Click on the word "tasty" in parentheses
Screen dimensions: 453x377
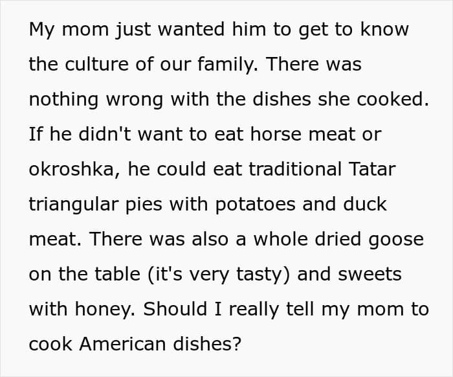tap(261, 274)
